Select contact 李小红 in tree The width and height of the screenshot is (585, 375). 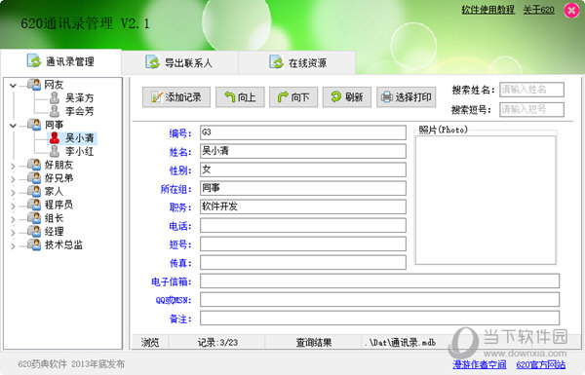pyautogui.click(x=80, y=151)
